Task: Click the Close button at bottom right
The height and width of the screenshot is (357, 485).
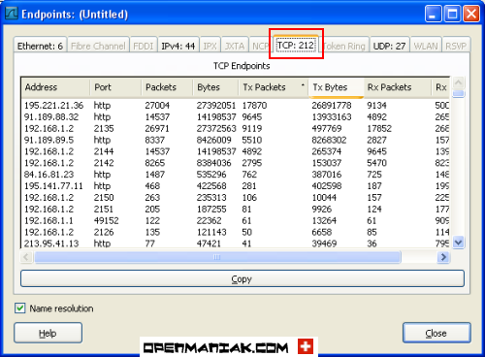Action: coord(436,333)
